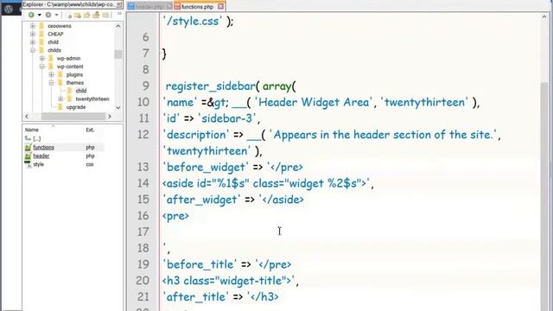Click the editor vertical scrollbar up arrow

(544, 17)
